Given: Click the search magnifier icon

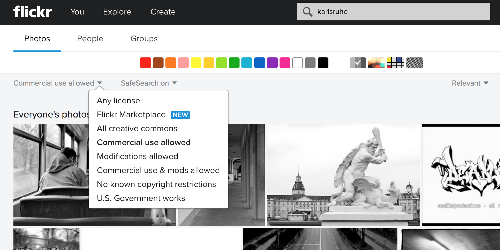Looking at the screenshot, I should point(307,12).
